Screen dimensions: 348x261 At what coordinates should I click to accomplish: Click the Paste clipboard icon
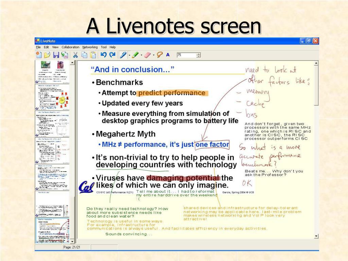(x=93, y=55)
